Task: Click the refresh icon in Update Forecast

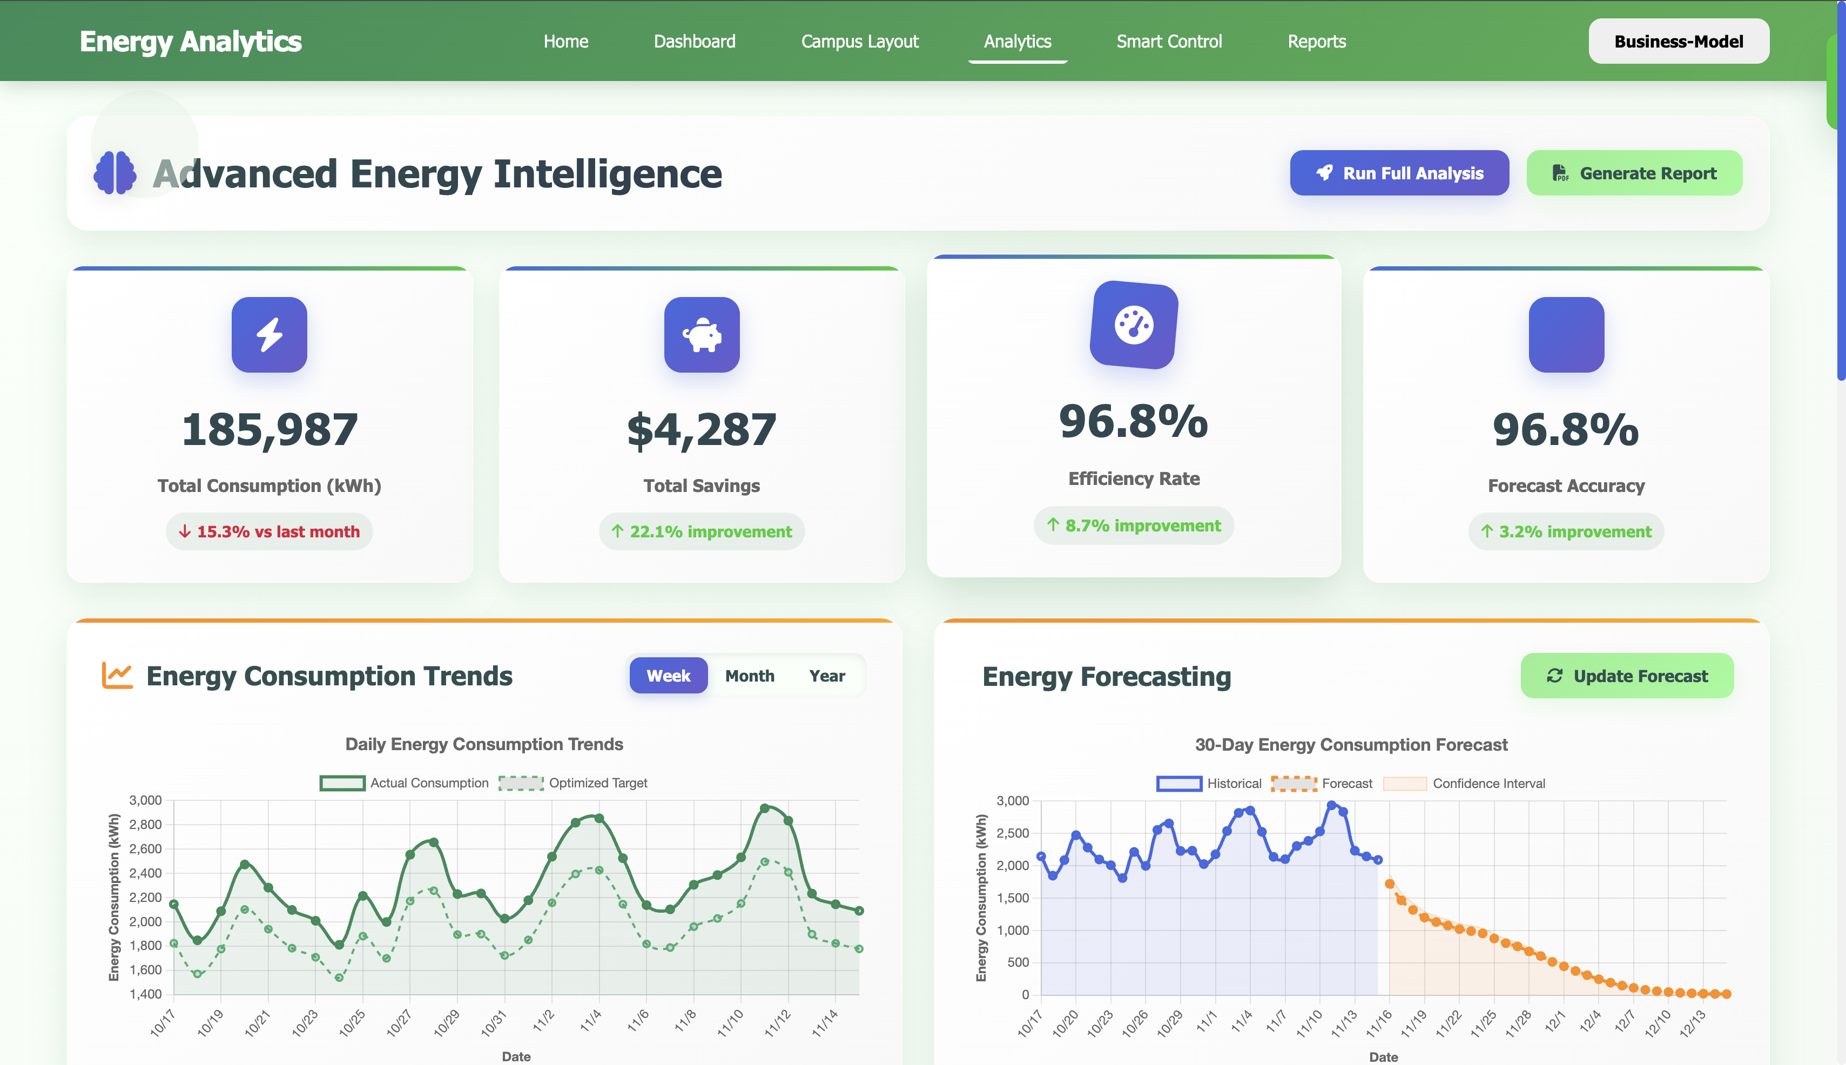Action: pos(1554,676)
